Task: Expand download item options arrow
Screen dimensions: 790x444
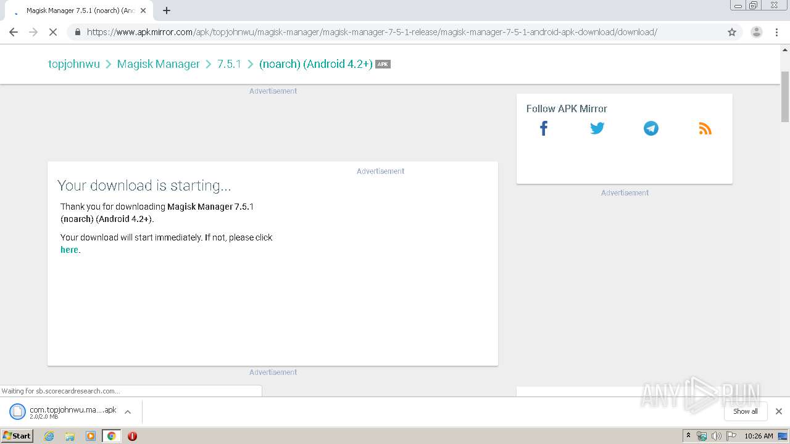Action: tap(128, 412)
